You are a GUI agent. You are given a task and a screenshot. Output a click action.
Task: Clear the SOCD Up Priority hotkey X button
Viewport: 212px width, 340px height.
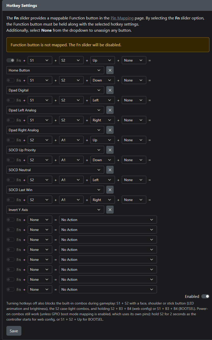(x=110, y=150)
